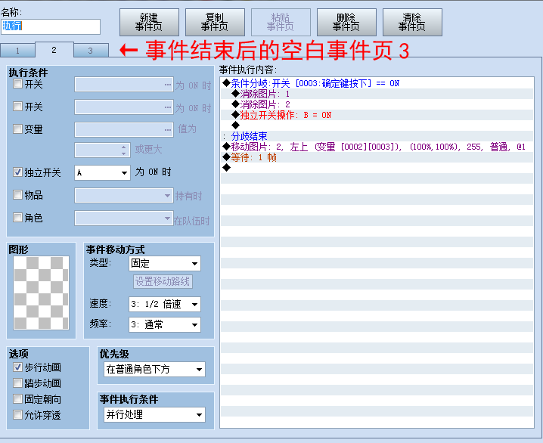The height and width of the screenshot is (443, 543).
Task: Select the 消除图片: 1 command line
Action: tap(377, 94)
